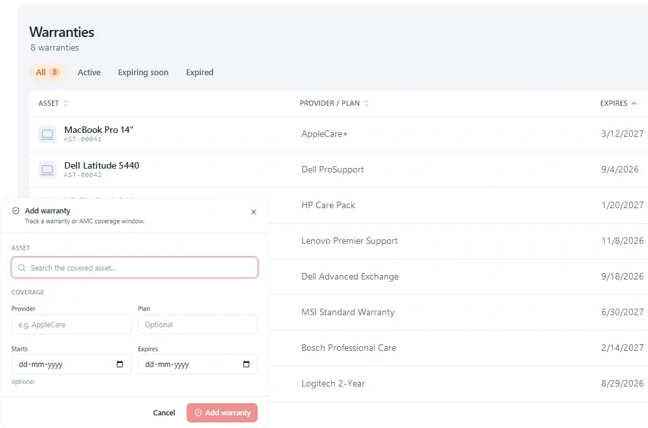The width and height of the screenshot is (648, 428).
Task: Click the 8/29/2026 expiry date
Action: (x=622, y=383)
